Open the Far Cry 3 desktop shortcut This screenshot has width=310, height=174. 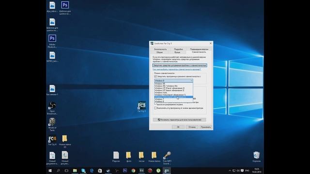coord(142,107)
